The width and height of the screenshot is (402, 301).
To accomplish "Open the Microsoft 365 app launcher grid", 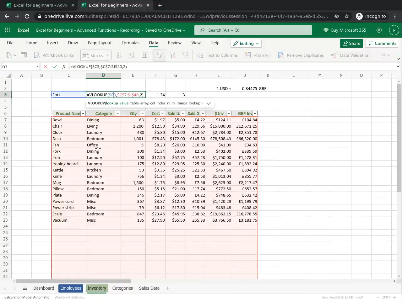I will point(8,30).
